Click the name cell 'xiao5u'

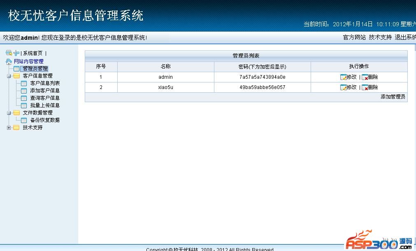click(165, 87)
